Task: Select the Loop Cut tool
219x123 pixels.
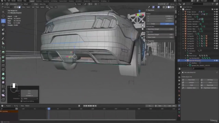Action: [3, 65]
